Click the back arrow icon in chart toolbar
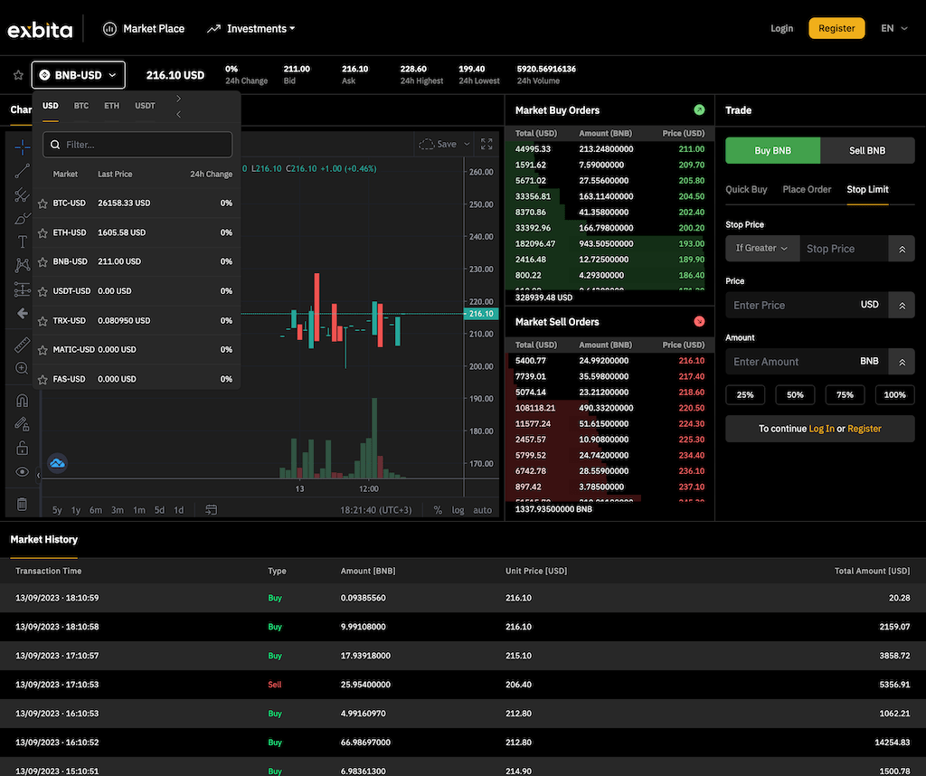 point(22,313)
